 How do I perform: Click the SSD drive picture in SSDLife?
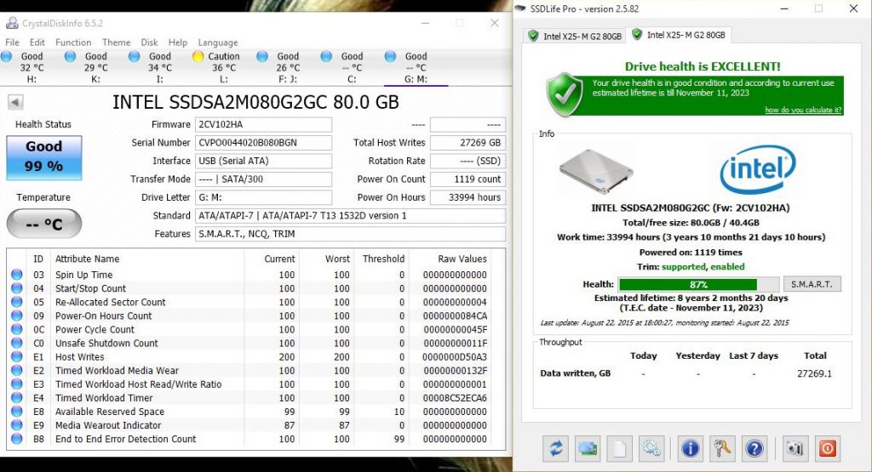coord(597,171)
